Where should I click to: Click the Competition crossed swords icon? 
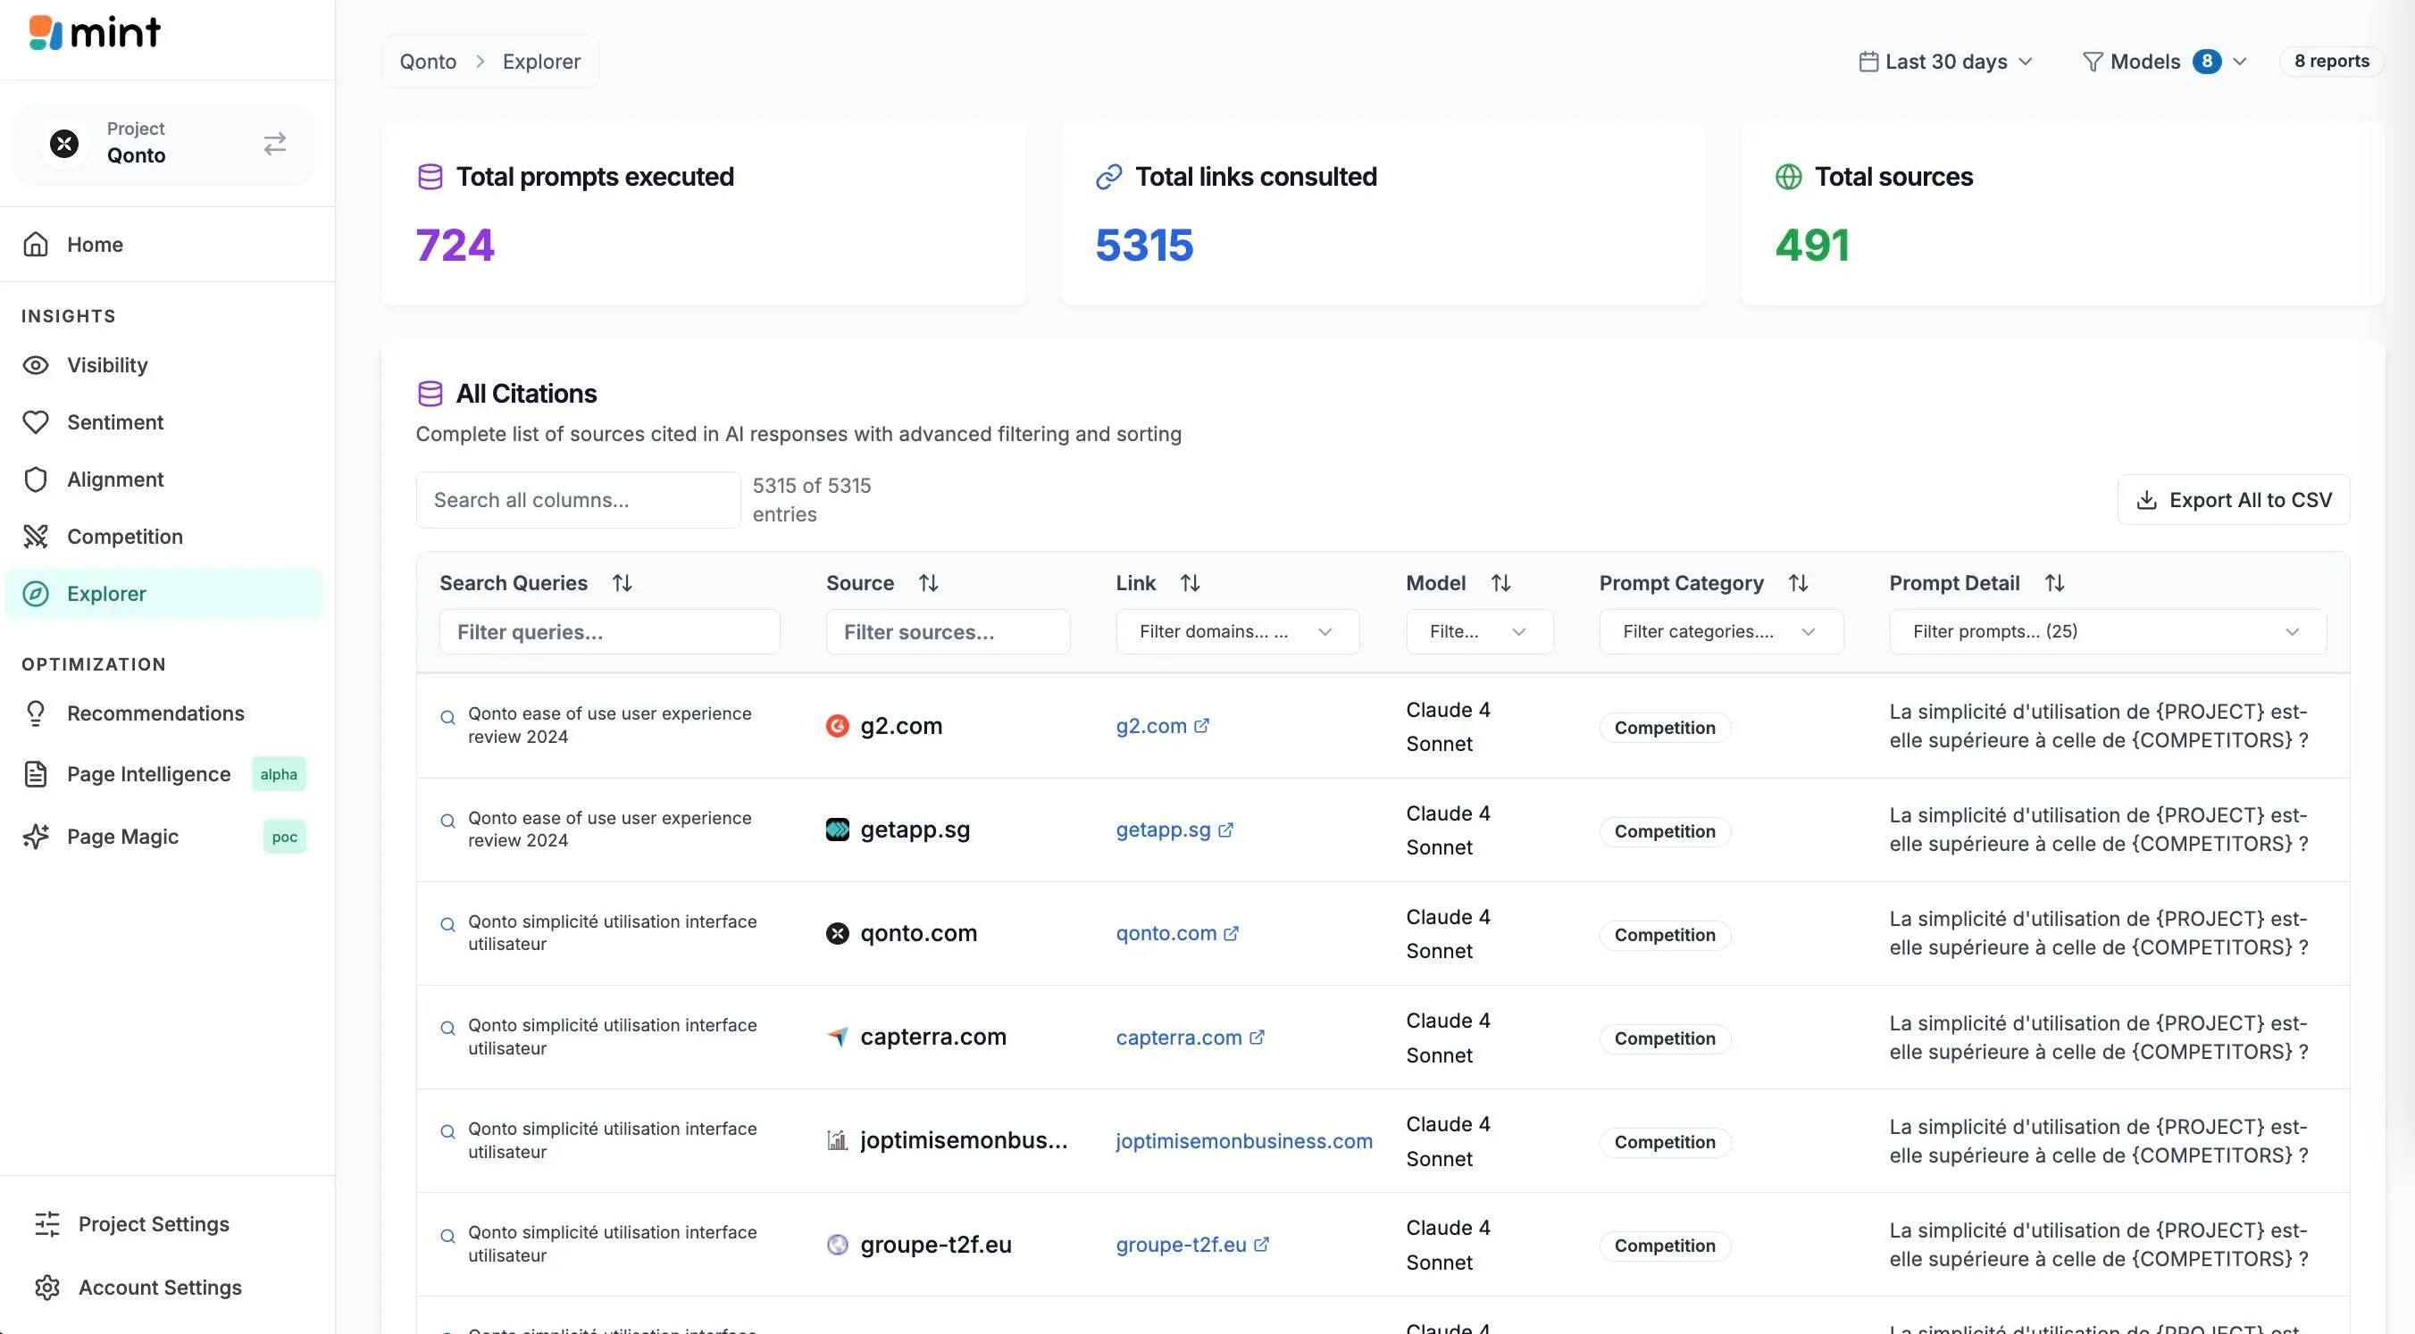36,537
